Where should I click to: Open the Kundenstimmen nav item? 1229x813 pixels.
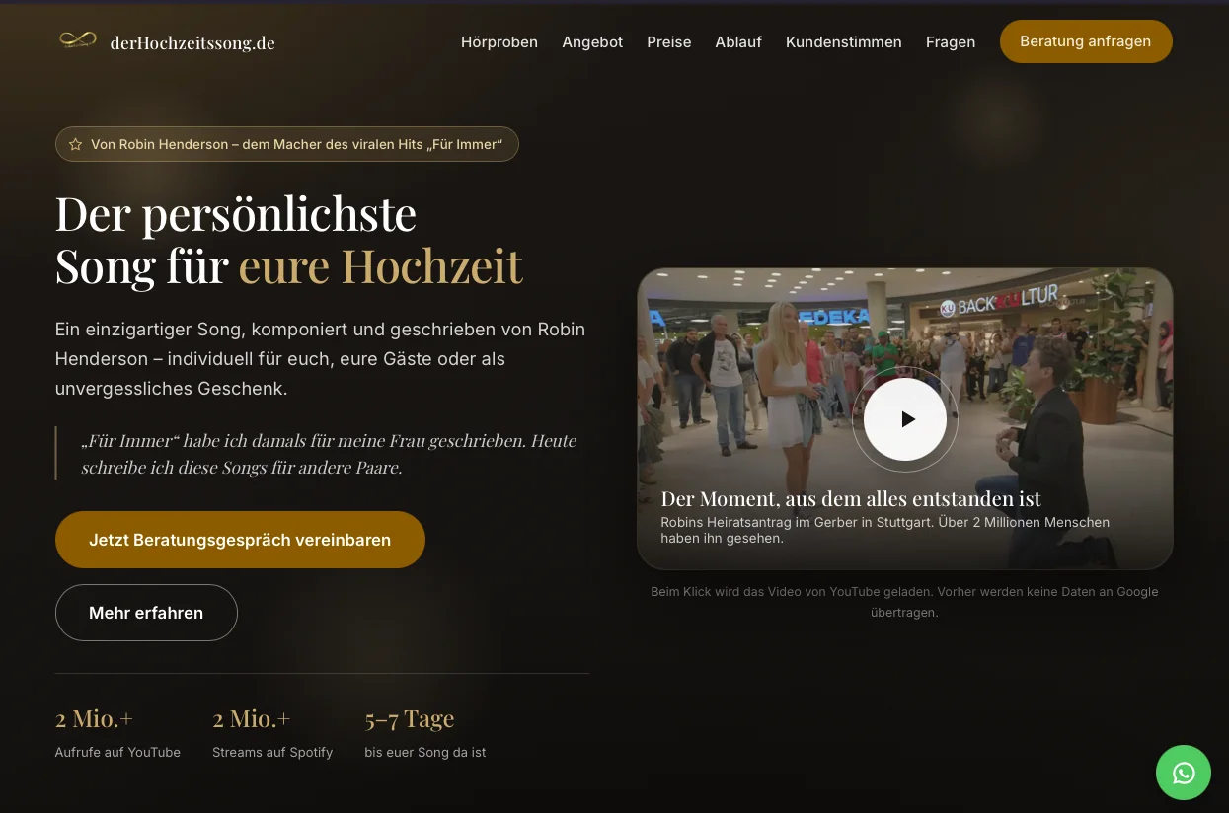point(844,41)
